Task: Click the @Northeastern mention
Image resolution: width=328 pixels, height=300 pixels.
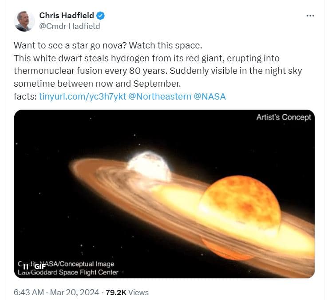Action: (159, 96)
